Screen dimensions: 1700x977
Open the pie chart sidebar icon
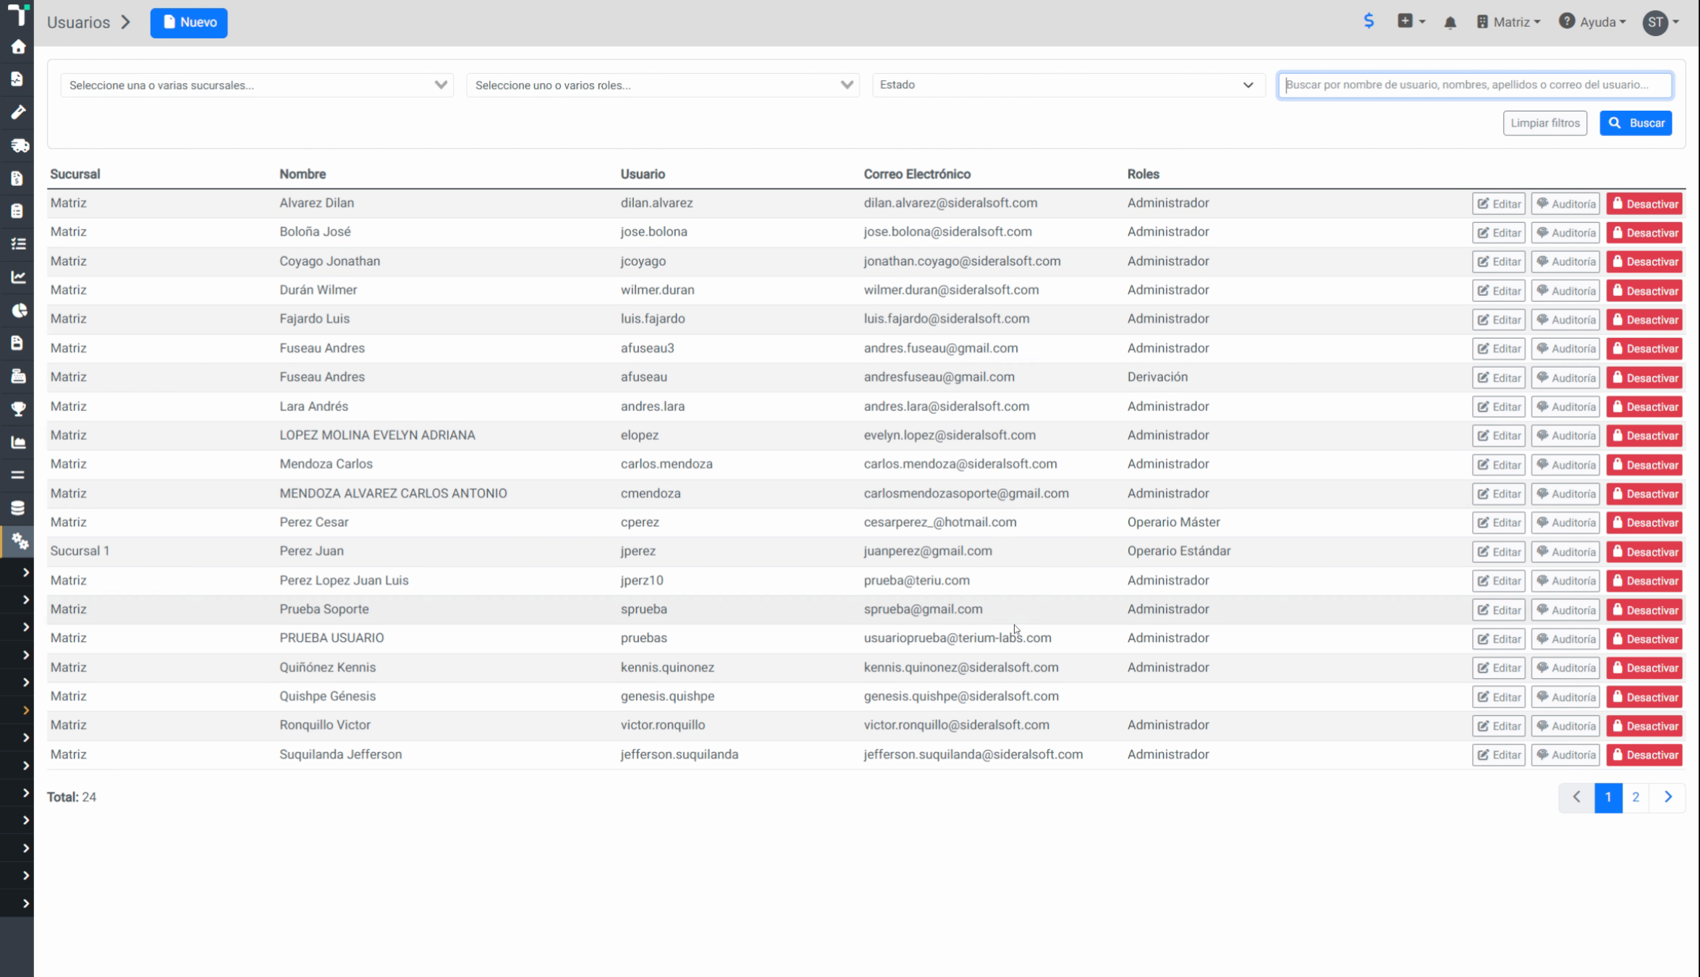pyautogui.click(x=18, y=310)
